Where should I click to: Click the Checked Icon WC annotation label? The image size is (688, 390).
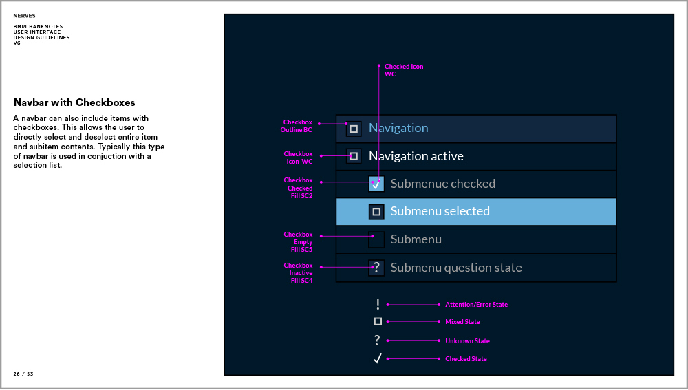pos(403,70)
